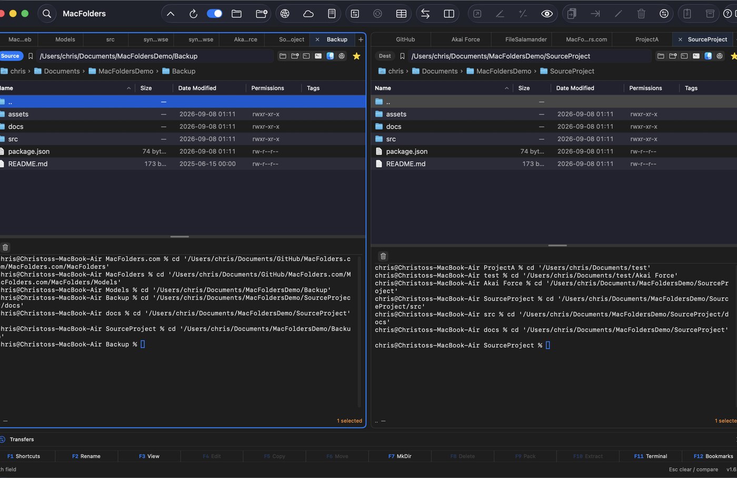The height and width of the screenshot is (478, 737).
Task: Open the globe network icon in toolbar
Action: [285, 14]
